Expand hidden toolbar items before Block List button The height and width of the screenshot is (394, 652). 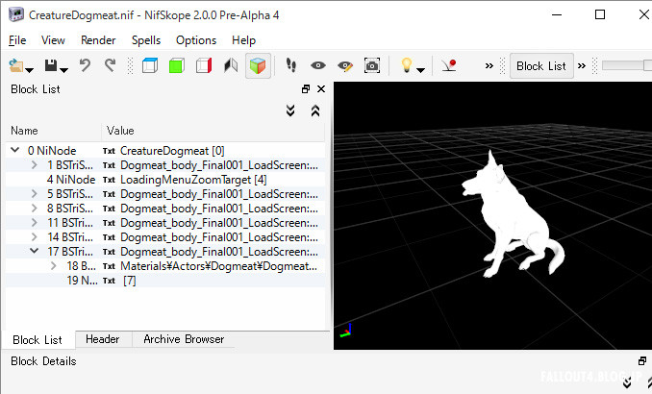[x=489, y=65]
